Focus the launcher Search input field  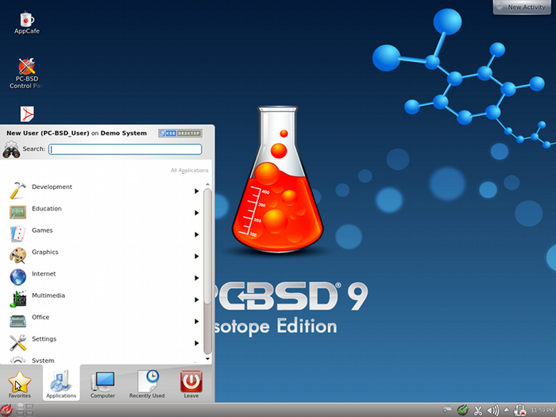point(125,149)
